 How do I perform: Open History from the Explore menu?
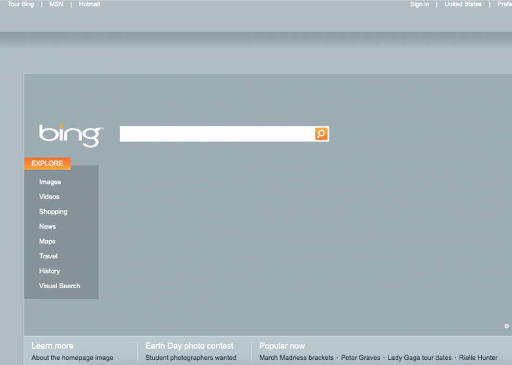coord(50,271)
